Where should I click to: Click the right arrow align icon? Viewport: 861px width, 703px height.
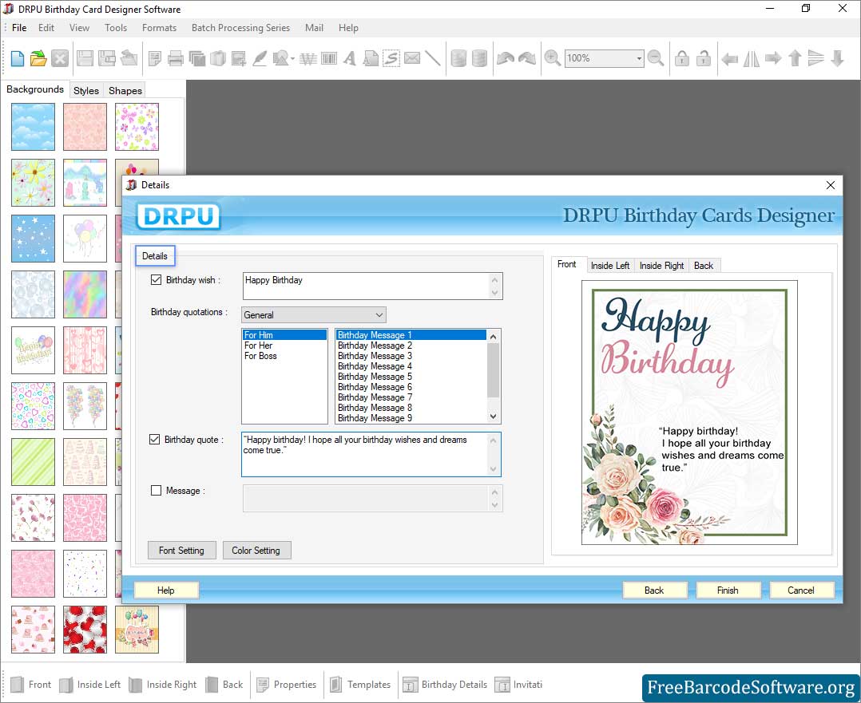[x=773, y=58]
